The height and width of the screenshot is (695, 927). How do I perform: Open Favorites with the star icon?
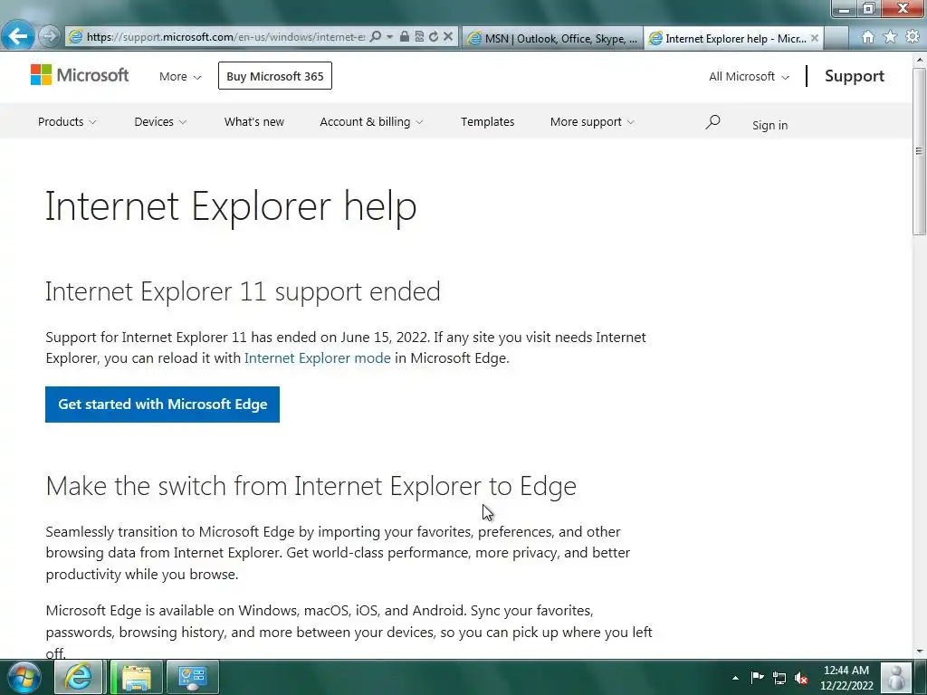(890, 36)
